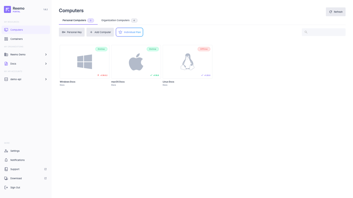Viewport: 353px width, 198px height.
Task: Click the search magnifier icon
Action: 306,32
